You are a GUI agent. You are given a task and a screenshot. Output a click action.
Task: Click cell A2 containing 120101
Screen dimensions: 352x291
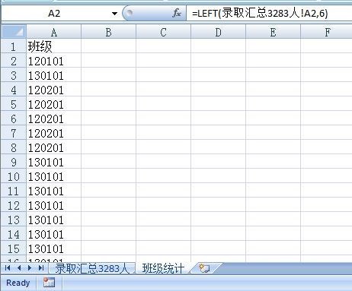tap(53, 61)
